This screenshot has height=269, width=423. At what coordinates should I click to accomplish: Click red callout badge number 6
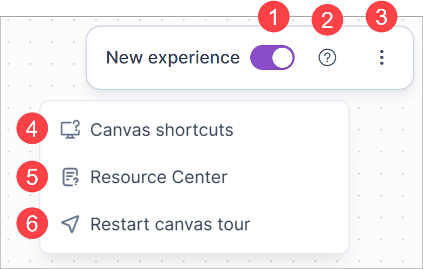click(32, 224)
